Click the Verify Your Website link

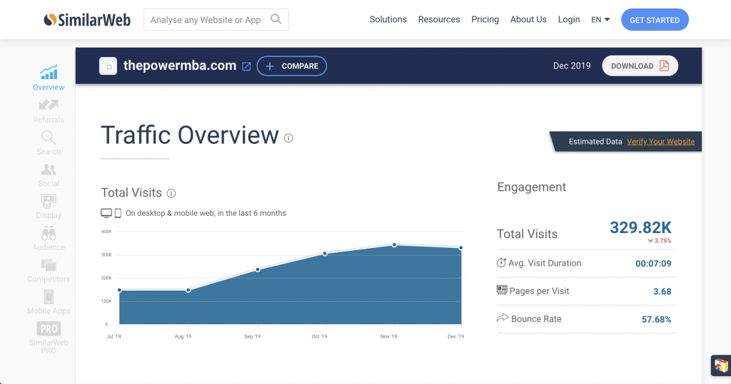660,142
